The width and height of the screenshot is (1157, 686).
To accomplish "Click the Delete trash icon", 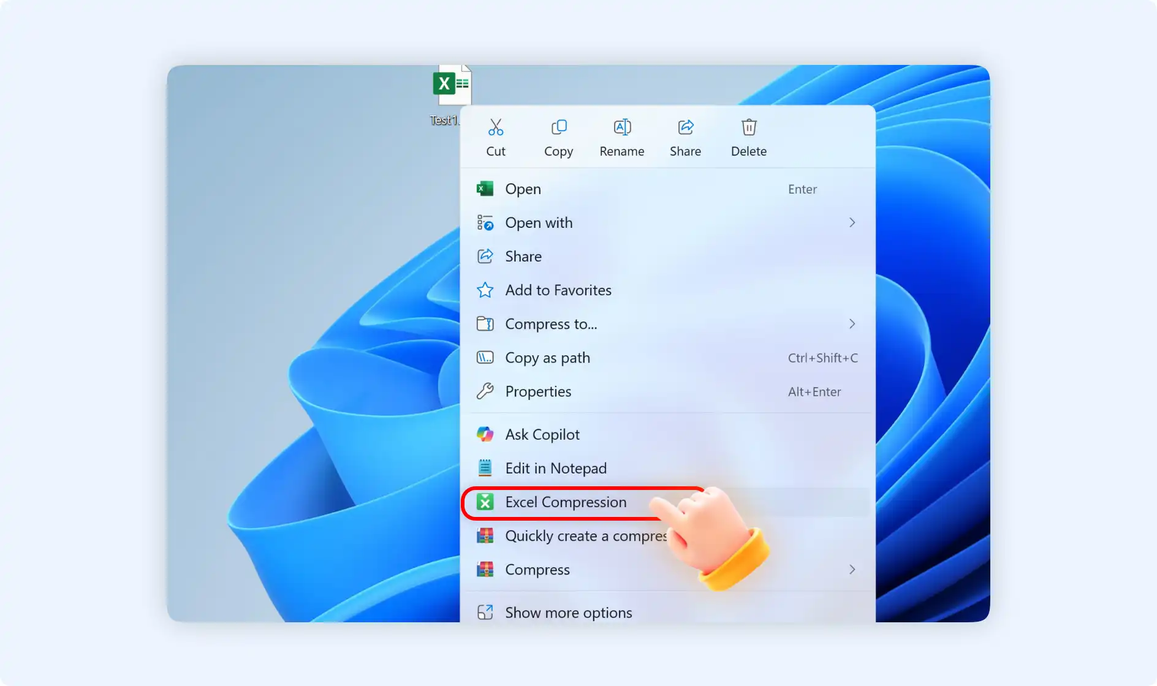I will click(749, 127).
